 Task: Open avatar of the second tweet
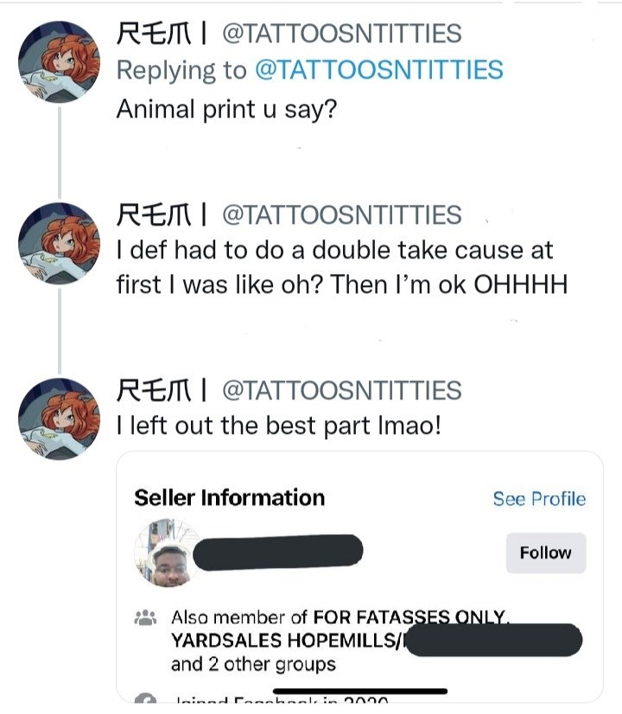pyautogui.click(x=59, y=243)
